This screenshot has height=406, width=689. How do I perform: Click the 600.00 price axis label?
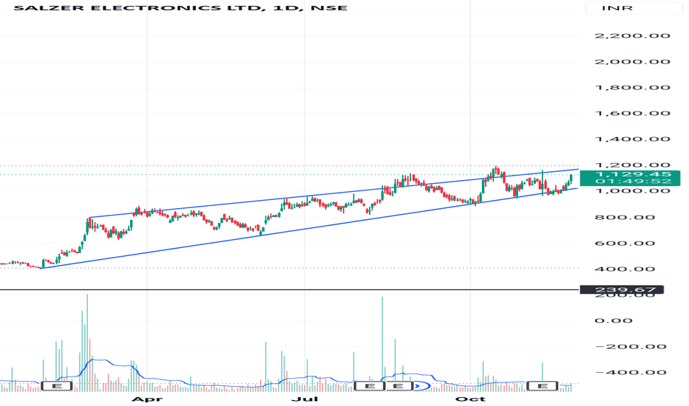tap(625, 243)
